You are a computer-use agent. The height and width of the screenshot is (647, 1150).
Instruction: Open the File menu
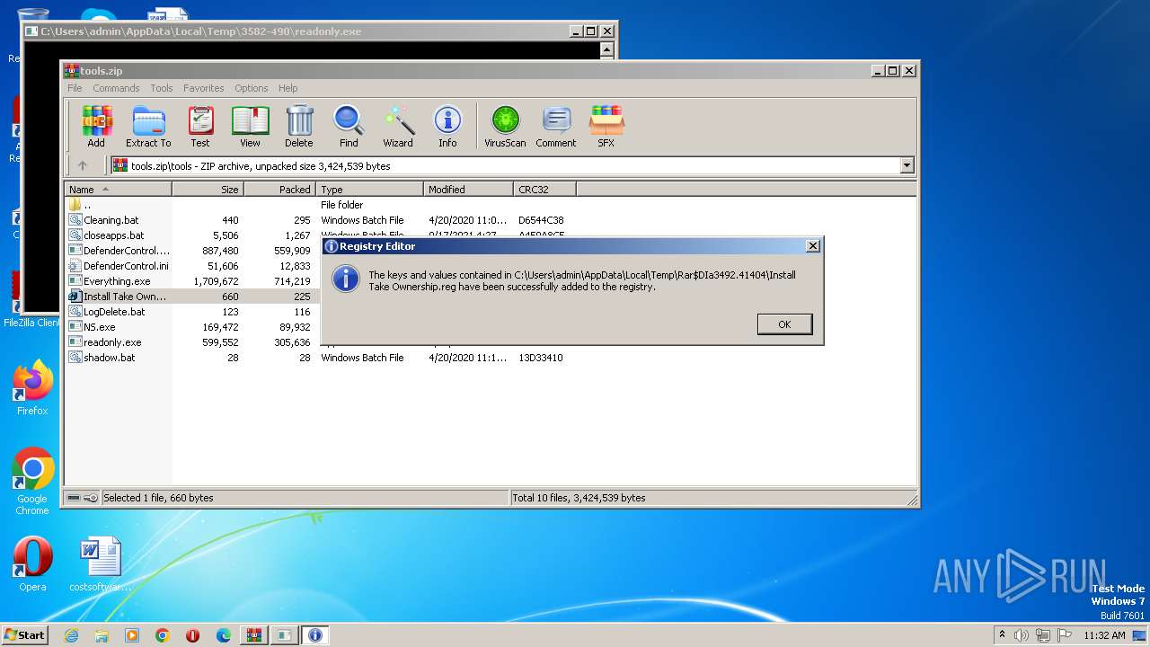75,88
